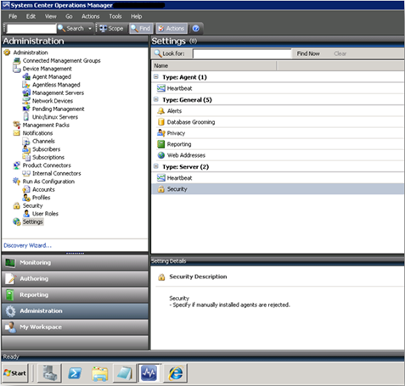405x386 pixels.
Task: Open the Tools menu
Action: point(115,16)
